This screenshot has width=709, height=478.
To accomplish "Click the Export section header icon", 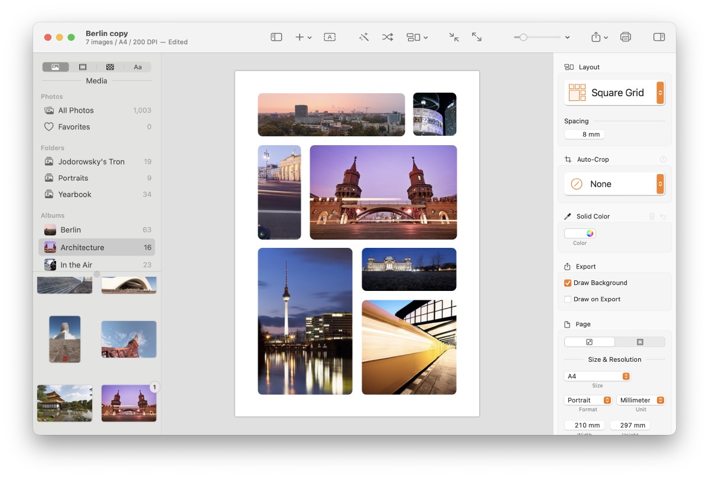I will coord(568,266).
